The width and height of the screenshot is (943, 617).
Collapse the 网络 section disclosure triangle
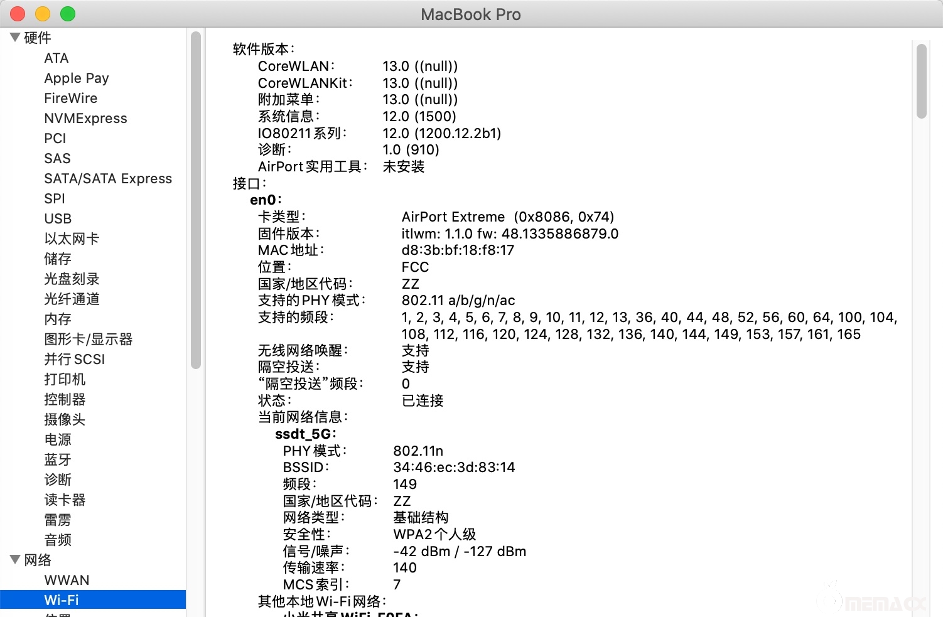tap(14, 559)
